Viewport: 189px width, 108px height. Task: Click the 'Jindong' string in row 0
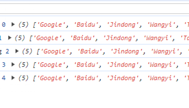123,25
